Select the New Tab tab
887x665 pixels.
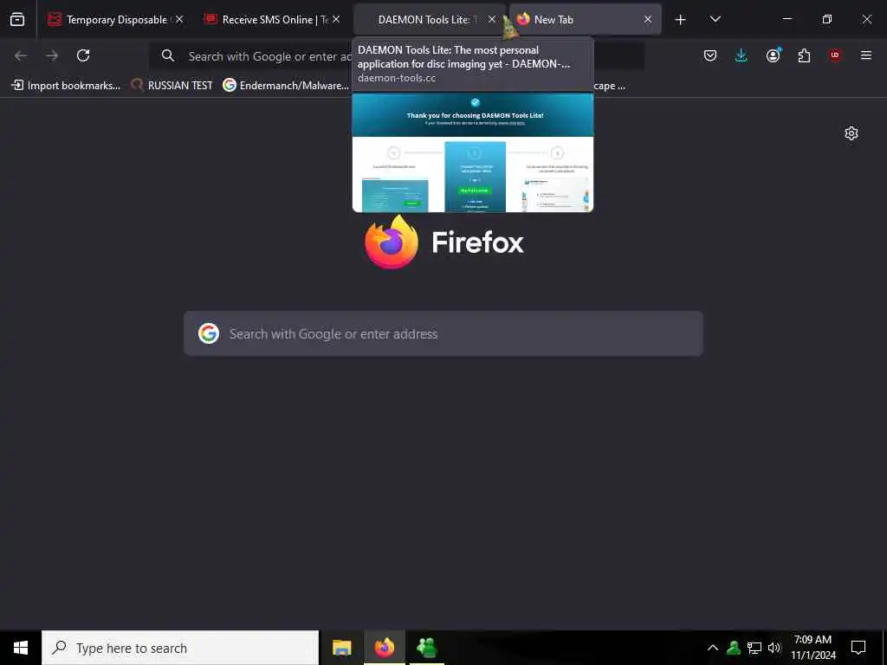(x=585, y=19)
